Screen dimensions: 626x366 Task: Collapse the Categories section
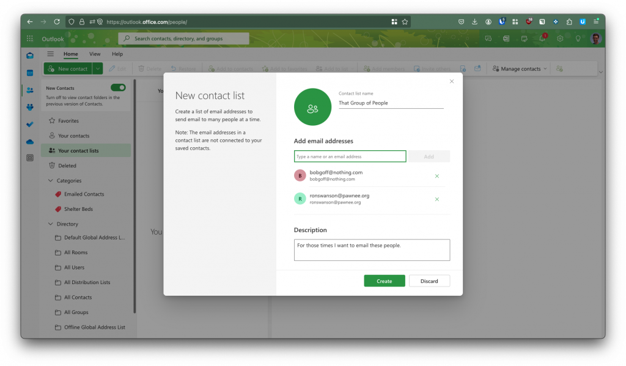[51, 181]
